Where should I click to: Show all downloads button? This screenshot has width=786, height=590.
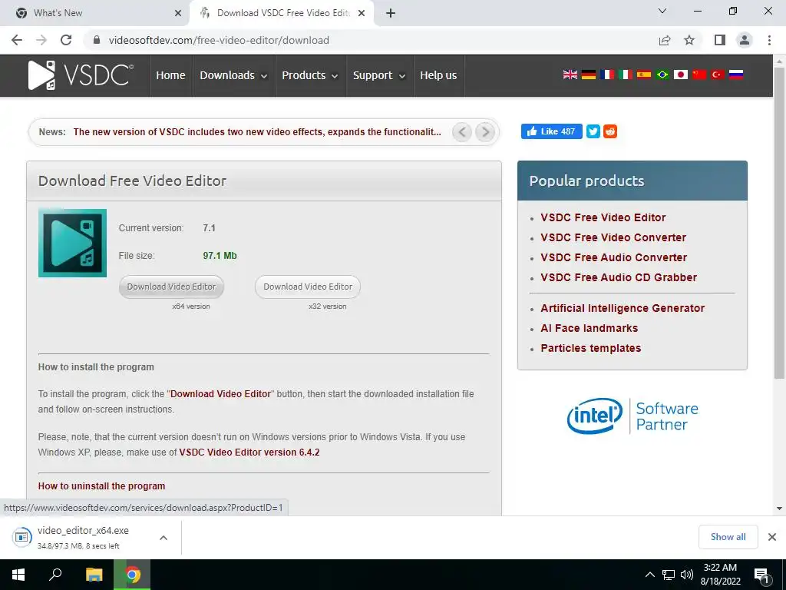728,537
